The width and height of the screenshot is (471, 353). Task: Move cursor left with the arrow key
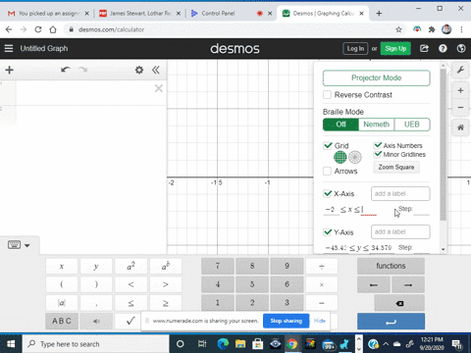[x=374, y=284]
